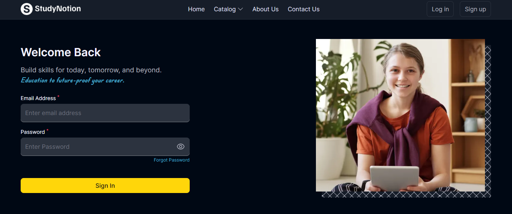
Task: Click the Sign up button in the header
Action: click(475, 9)
